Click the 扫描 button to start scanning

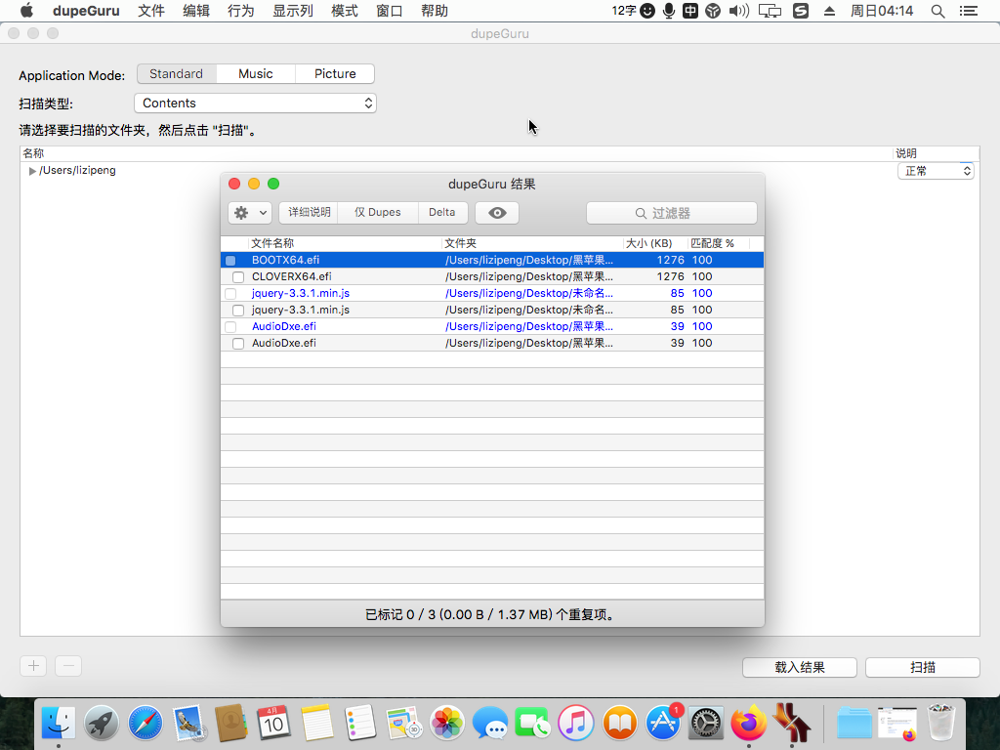pyautogui.click(x=922, y=667)
